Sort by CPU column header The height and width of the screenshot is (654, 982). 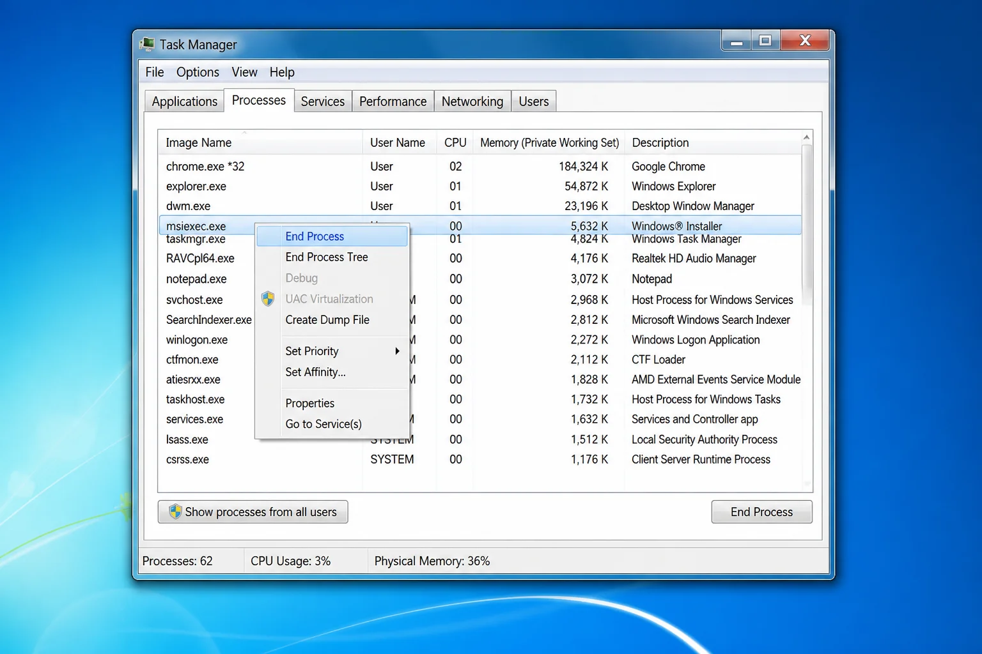coord(455,142)
